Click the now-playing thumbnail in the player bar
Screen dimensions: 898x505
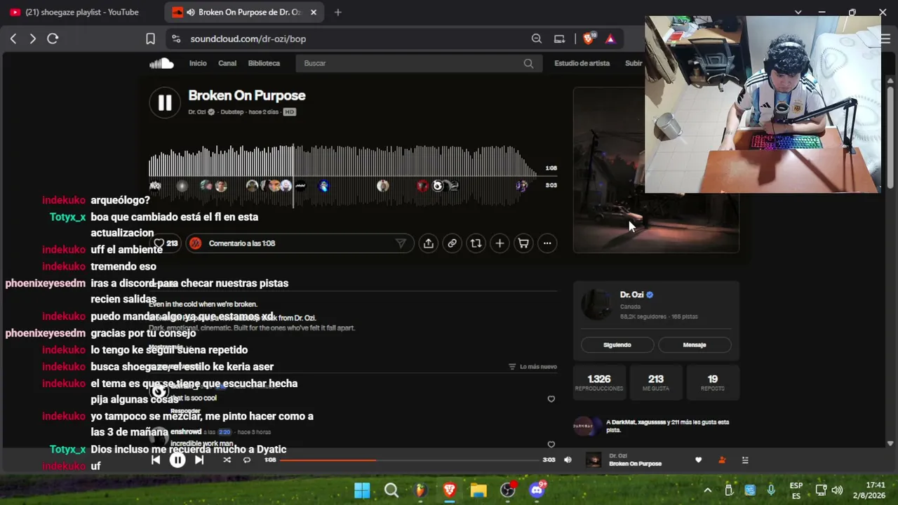pyautogui.click(x=594, y=460)
